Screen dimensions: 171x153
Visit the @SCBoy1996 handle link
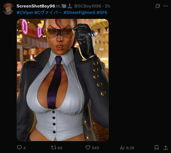pos(88,6)
